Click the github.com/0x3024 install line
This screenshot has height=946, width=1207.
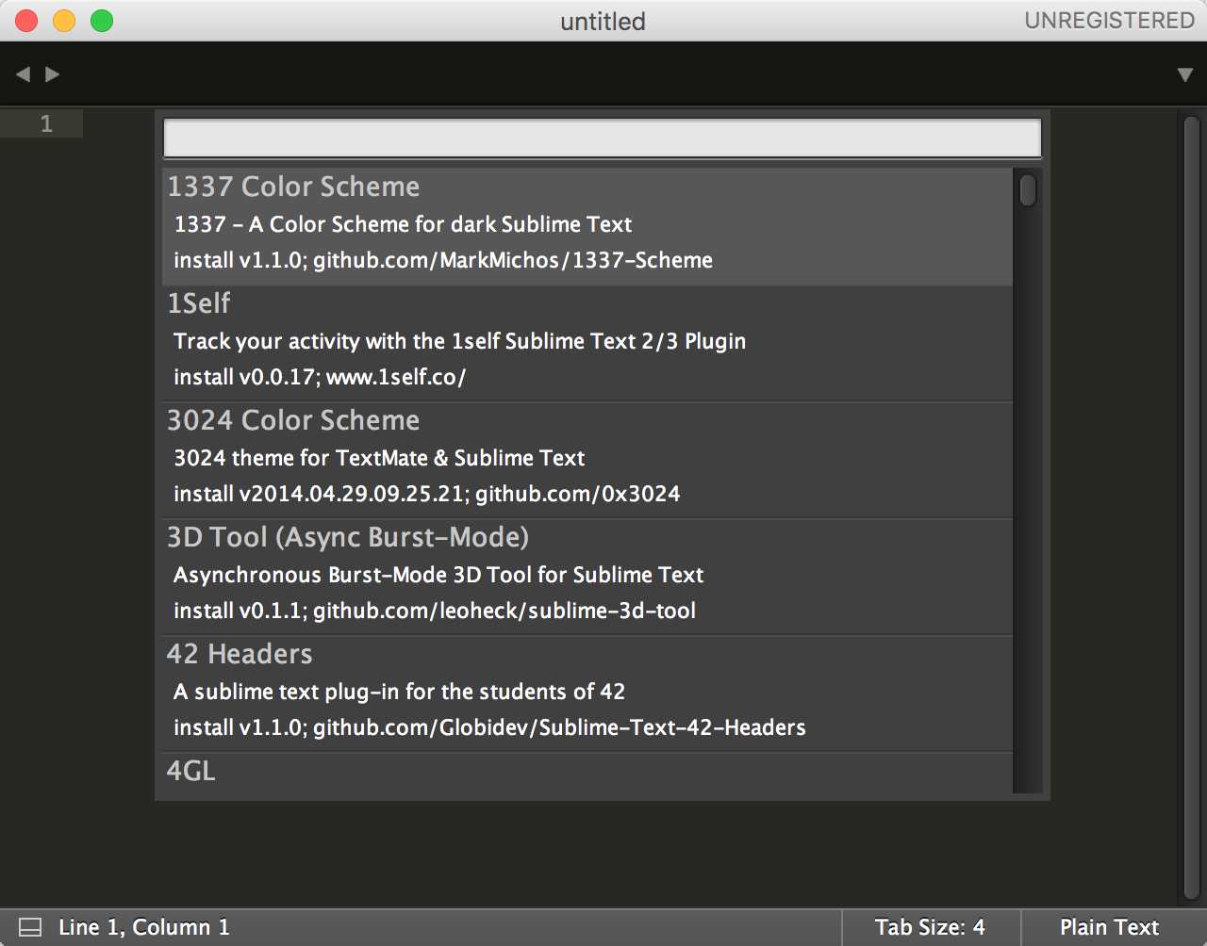pos(427,494)
